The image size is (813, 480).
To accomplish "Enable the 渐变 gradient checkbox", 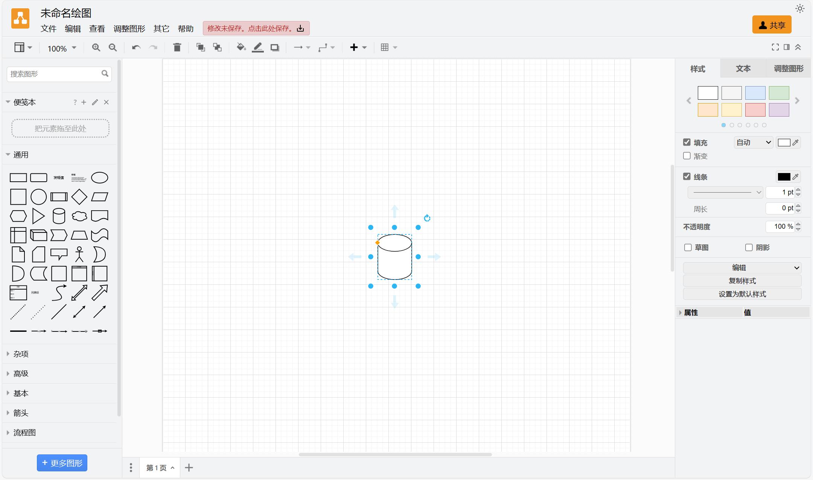I will (687, 156).
